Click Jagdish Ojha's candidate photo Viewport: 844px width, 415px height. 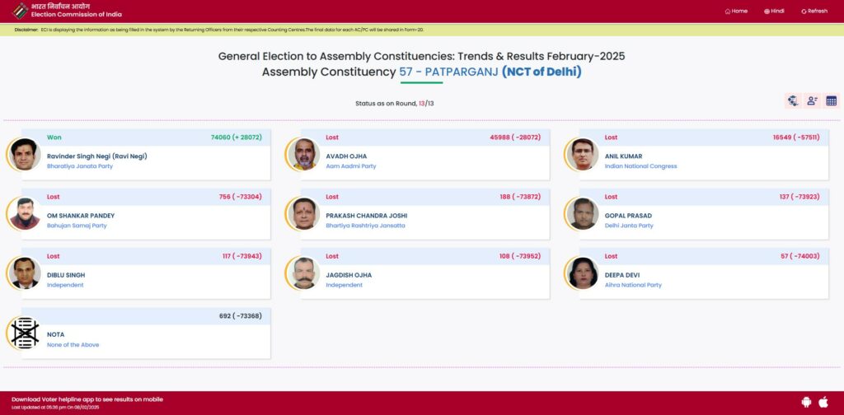[303, 273]
